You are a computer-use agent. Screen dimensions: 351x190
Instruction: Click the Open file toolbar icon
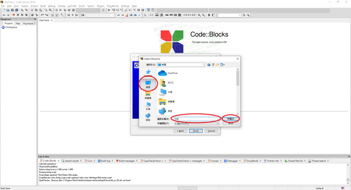[x=8, y=10]
